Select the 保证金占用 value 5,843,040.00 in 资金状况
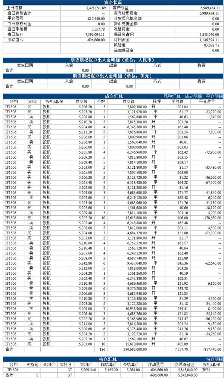Screen dimensions: 224x378 click(209, 34)
